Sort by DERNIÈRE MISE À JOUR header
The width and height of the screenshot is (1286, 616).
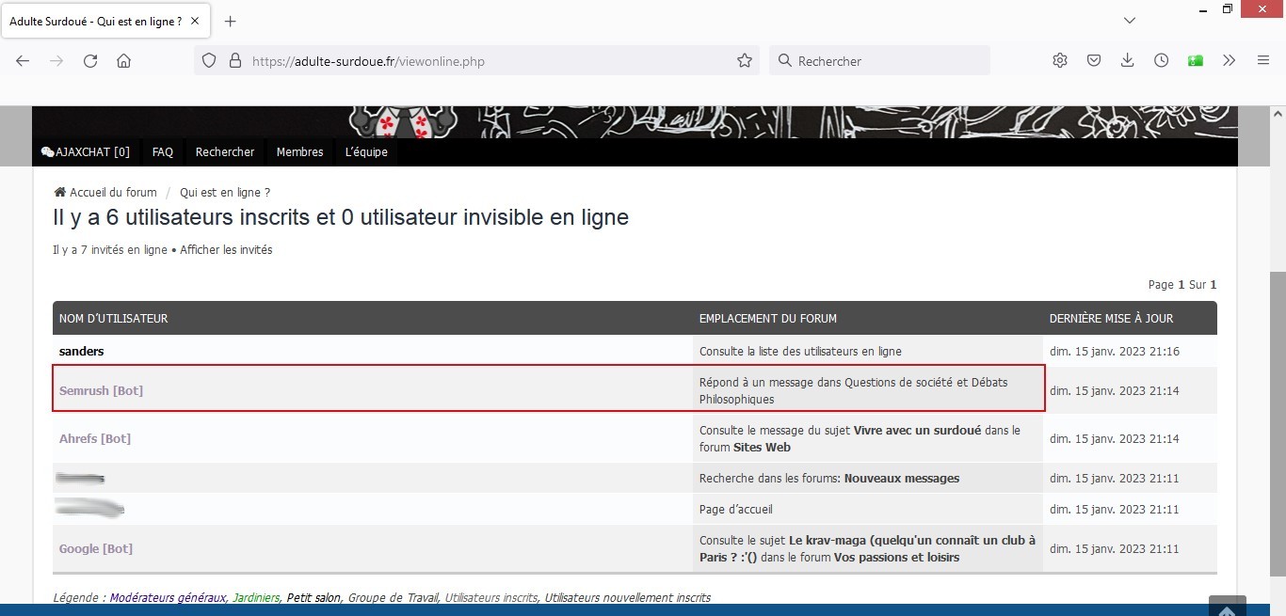[1112, 318]
